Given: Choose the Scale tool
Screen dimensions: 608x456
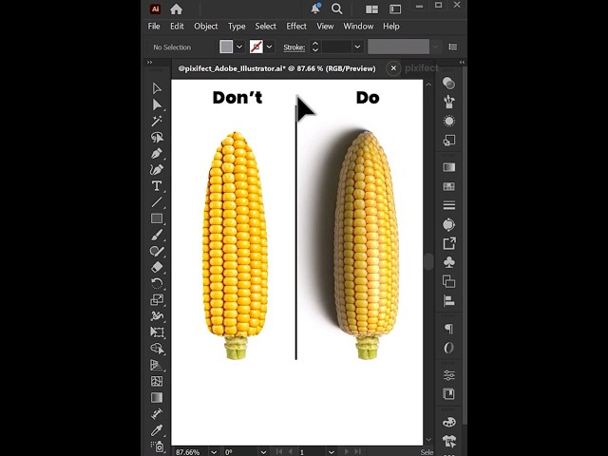Looking at the screenshot, I should 157,300.
